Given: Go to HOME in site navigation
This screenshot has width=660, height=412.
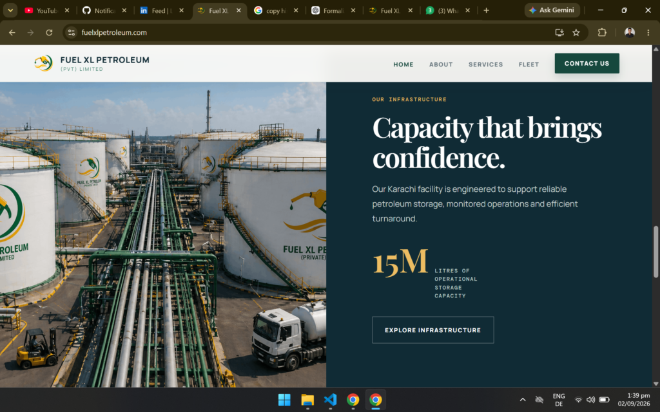Looking at the screenshot, I should coord(403,64).
